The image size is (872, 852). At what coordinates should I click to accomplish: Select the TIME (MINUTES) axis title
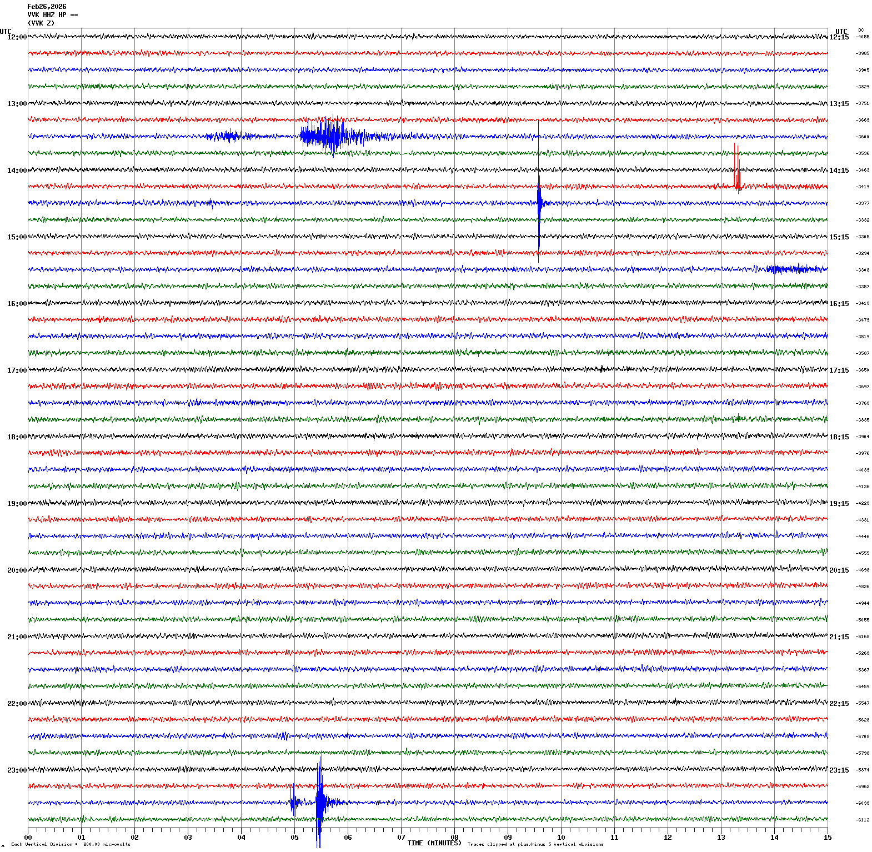pos(434,843)
